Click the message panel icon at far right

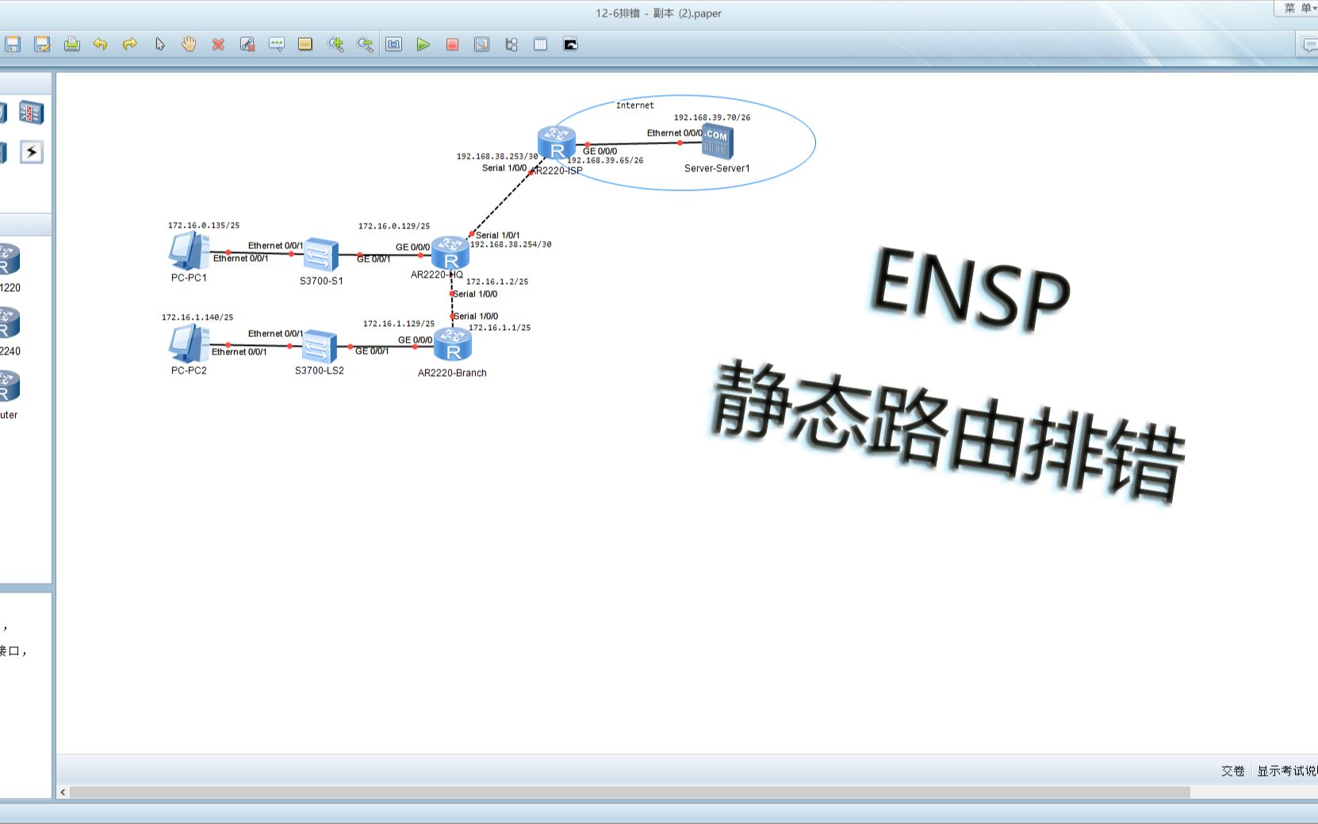click(x=1308, y=45)
